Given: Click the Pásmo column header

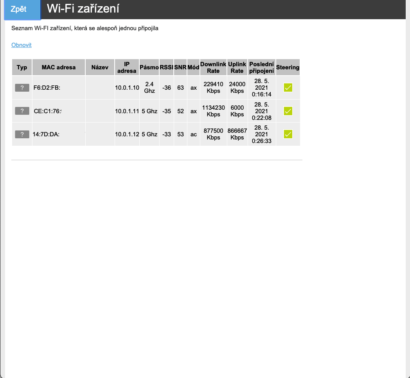Looking at the screenshot, I should [x=149, y=67].
